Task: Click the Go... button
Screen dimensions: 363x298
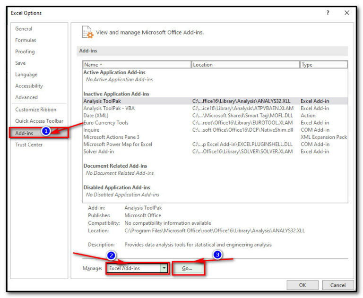Action: click(x=188, y=268)
